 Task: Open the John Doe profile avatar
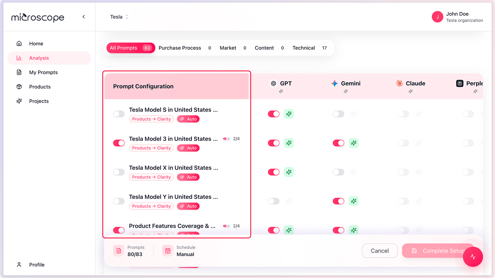437,17
